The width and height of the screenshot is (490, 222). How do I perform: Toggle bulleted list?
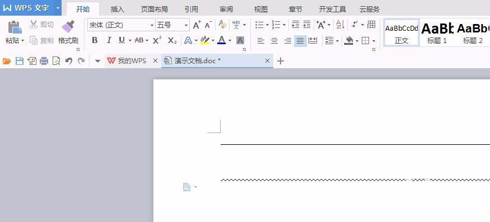pyautogui.click(x=259, y=25)
